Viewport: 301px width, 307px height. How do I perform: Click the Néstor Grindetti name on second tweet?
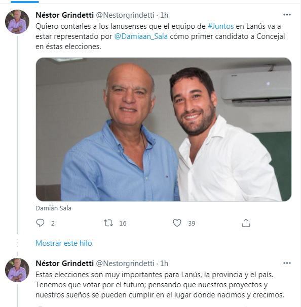[64, 264]
